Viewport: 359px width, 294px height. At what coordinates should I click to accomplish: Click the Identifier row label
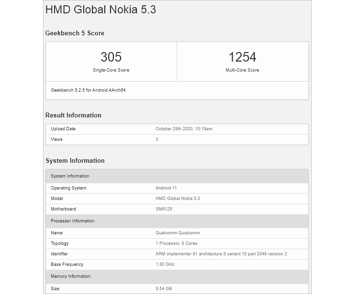pos(59,254)
